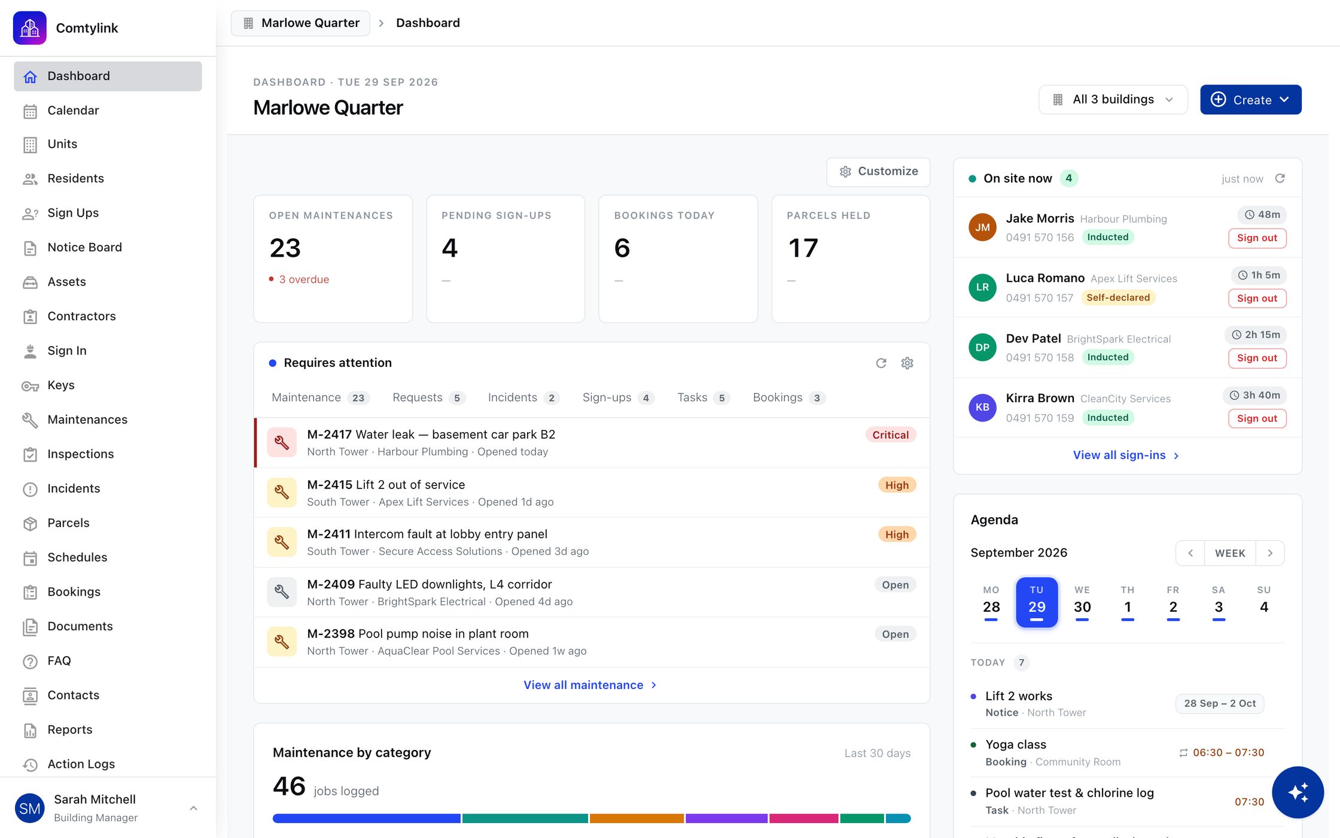
Task: Open the AI assistant sparkle button
Action: pyautogui.click(x=1298, y=792)
